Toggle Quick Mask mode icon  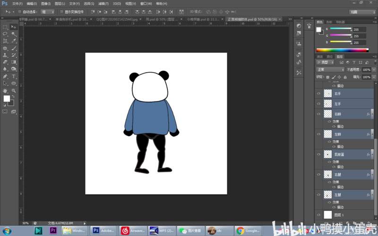(x=5, y=111)
